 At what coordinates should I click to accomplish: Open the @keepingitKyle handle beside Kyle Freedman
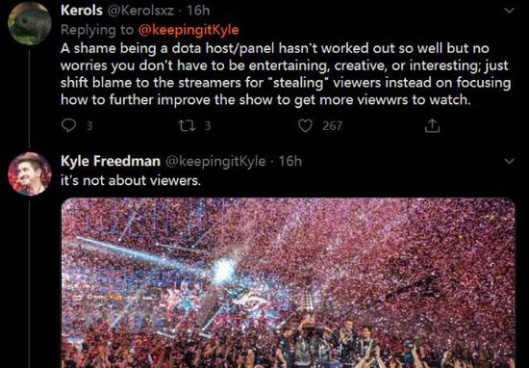click(215, 161)
